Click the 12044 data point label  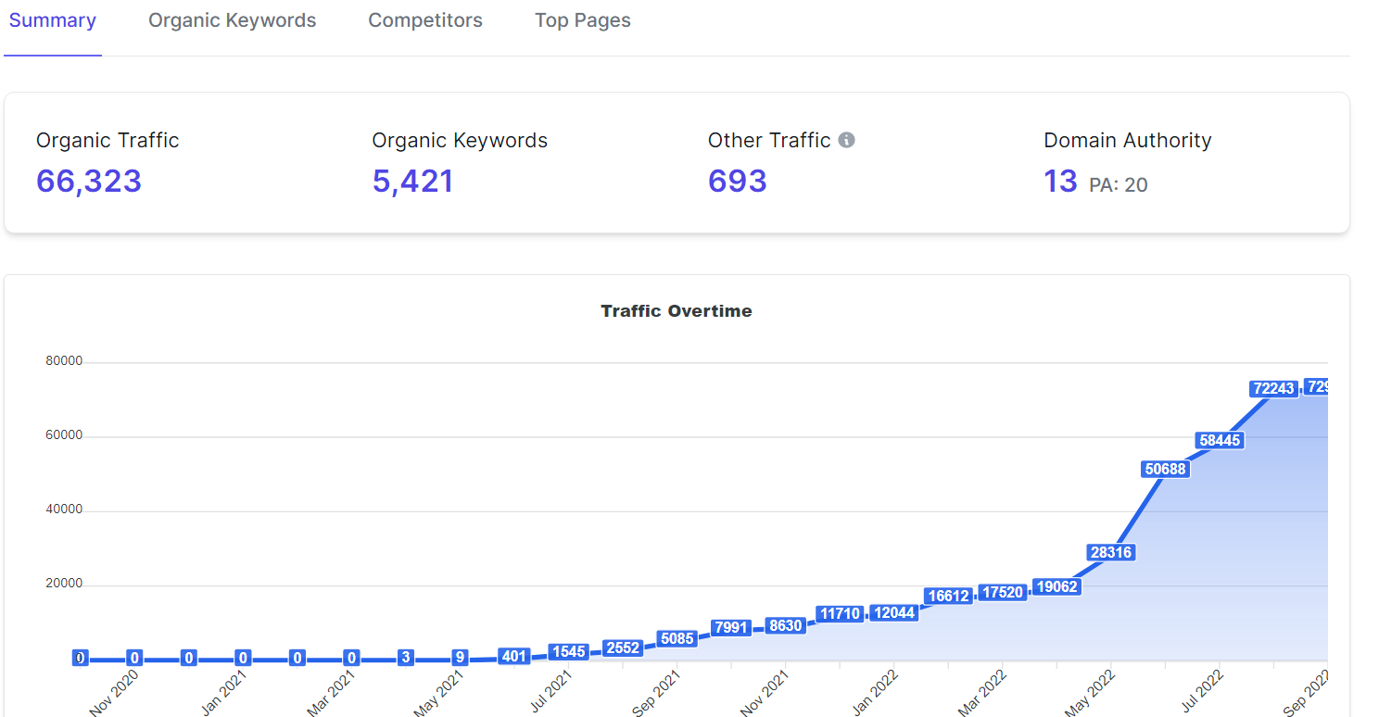pos(894,613)
